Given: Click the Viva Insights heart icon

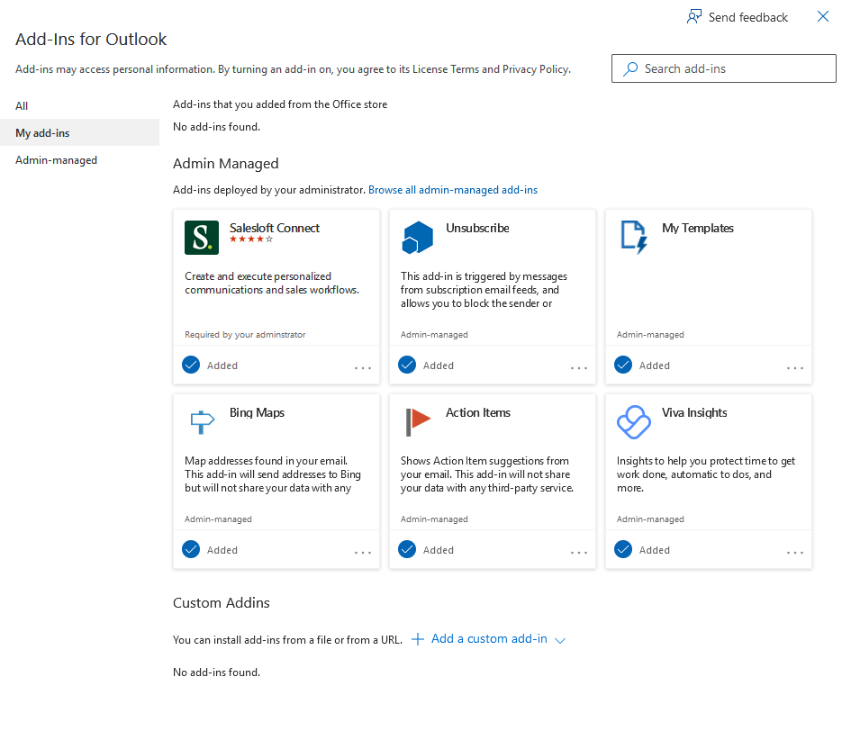Looking at the screenshot, I should pyautogui.click(x=634, y=422).
